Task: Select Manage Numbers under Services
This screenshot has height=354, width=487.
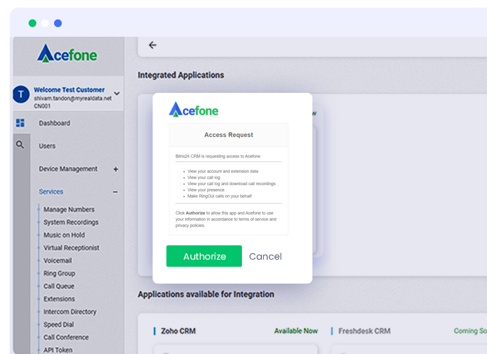Action: tap(69, 210)
